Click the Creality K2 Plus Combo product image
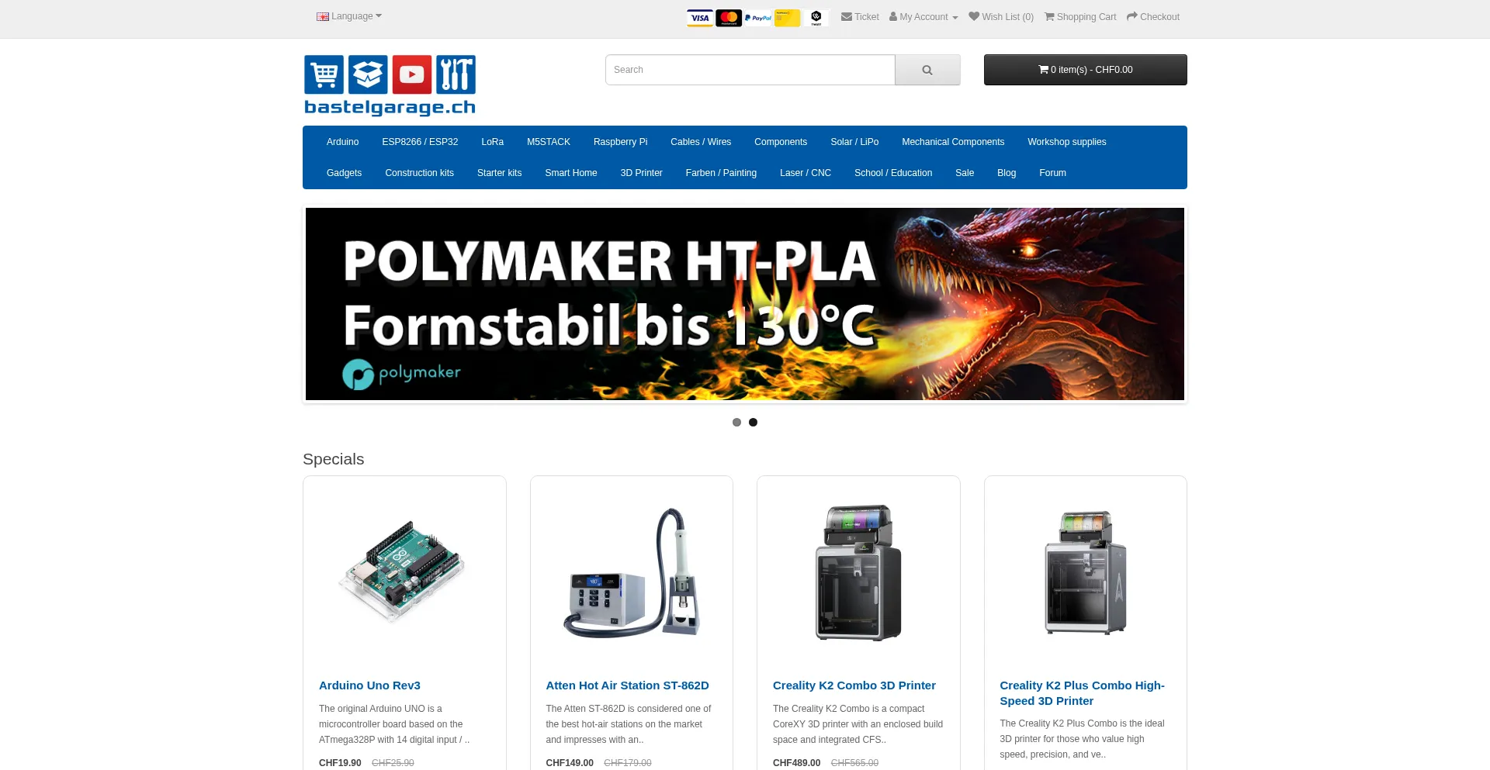The width and height of the screenshot is (1490, 770). pos(1086,572)
